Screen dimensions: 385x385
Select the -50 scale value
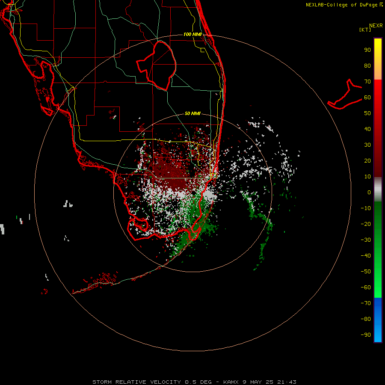366,272
